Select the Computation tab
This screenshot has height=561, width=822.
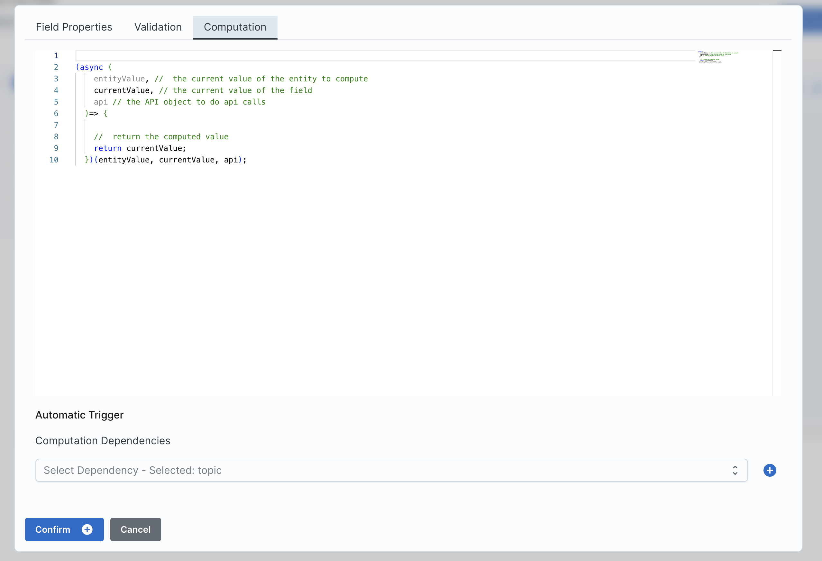pos(235,27)
